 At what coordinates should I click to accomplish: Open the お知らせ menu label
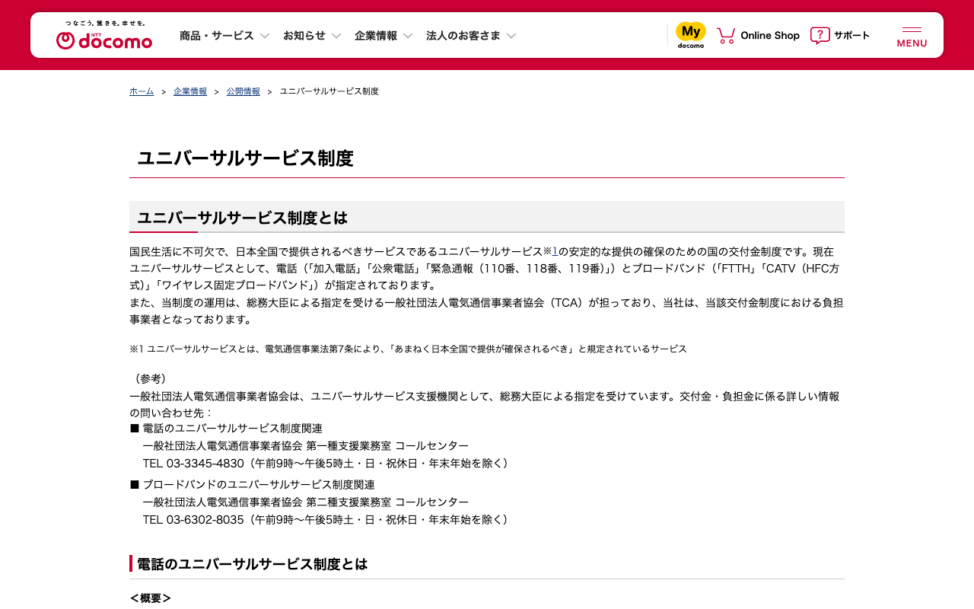[304, 36]
